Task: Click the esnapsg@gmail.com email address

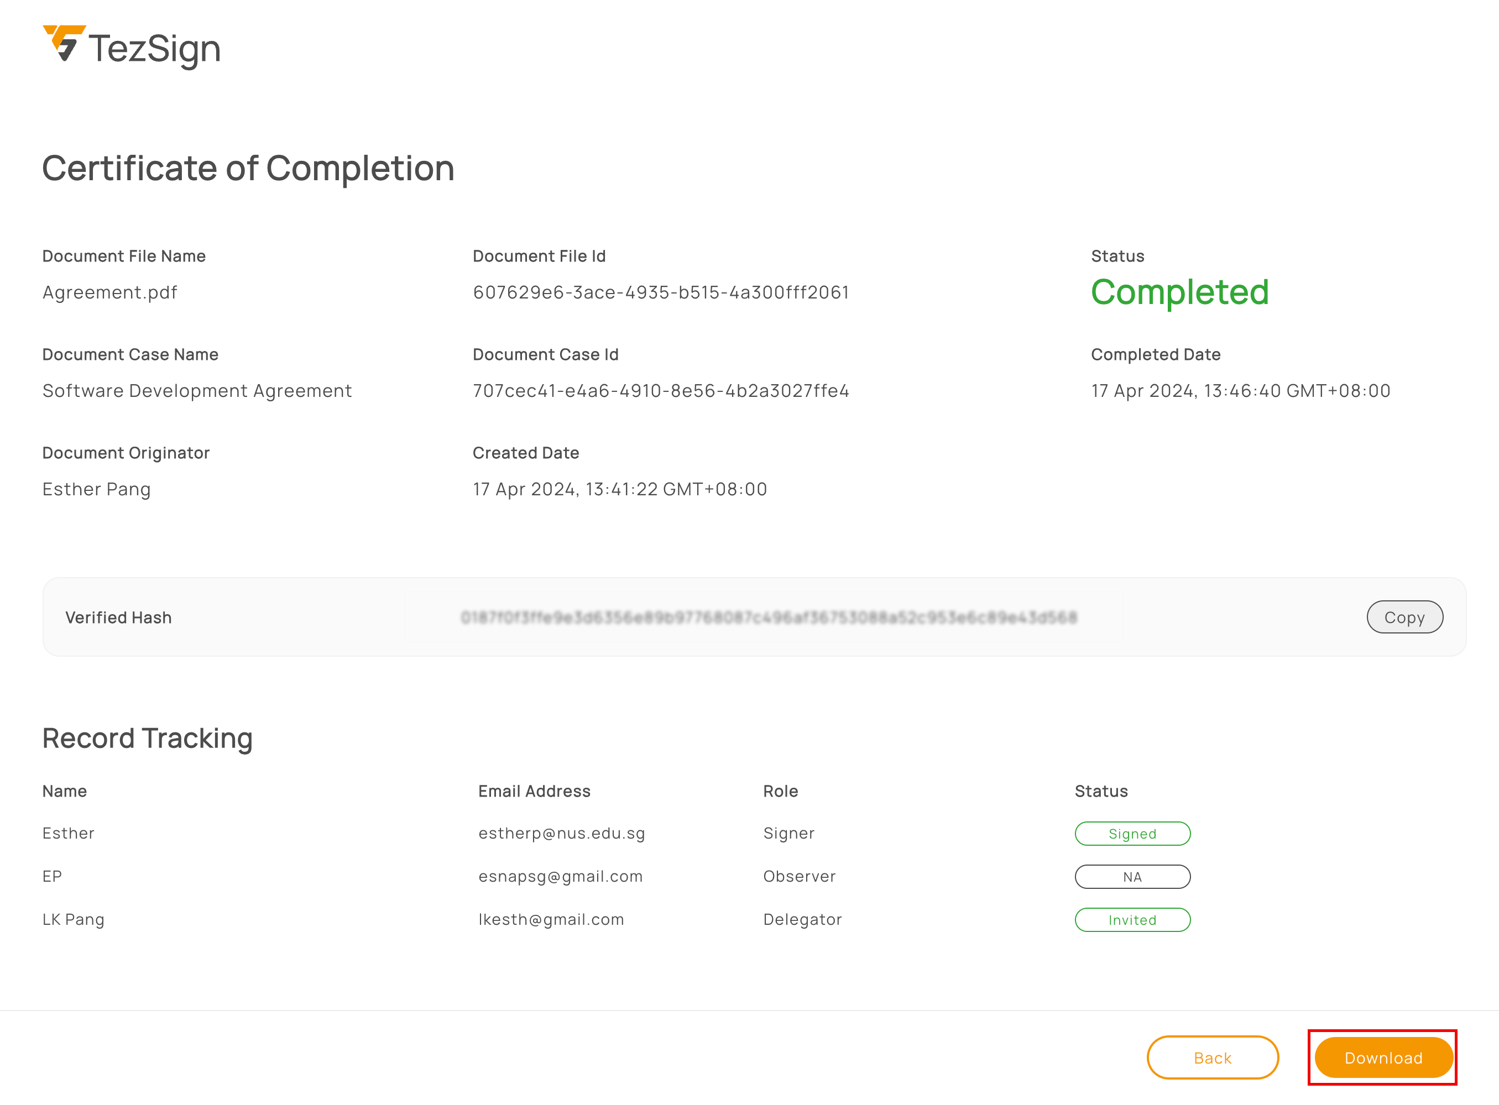Action: (560, 876)
